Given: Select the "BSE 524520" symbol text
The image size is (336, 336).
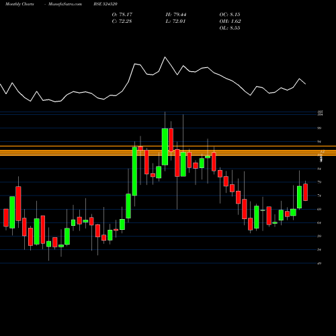Looking at the screenshot, I should pos(106,4).
